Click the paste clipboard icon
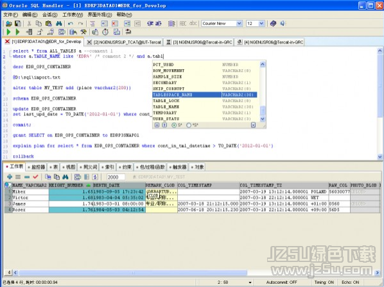The image size is (384, 287). (49, 24)
